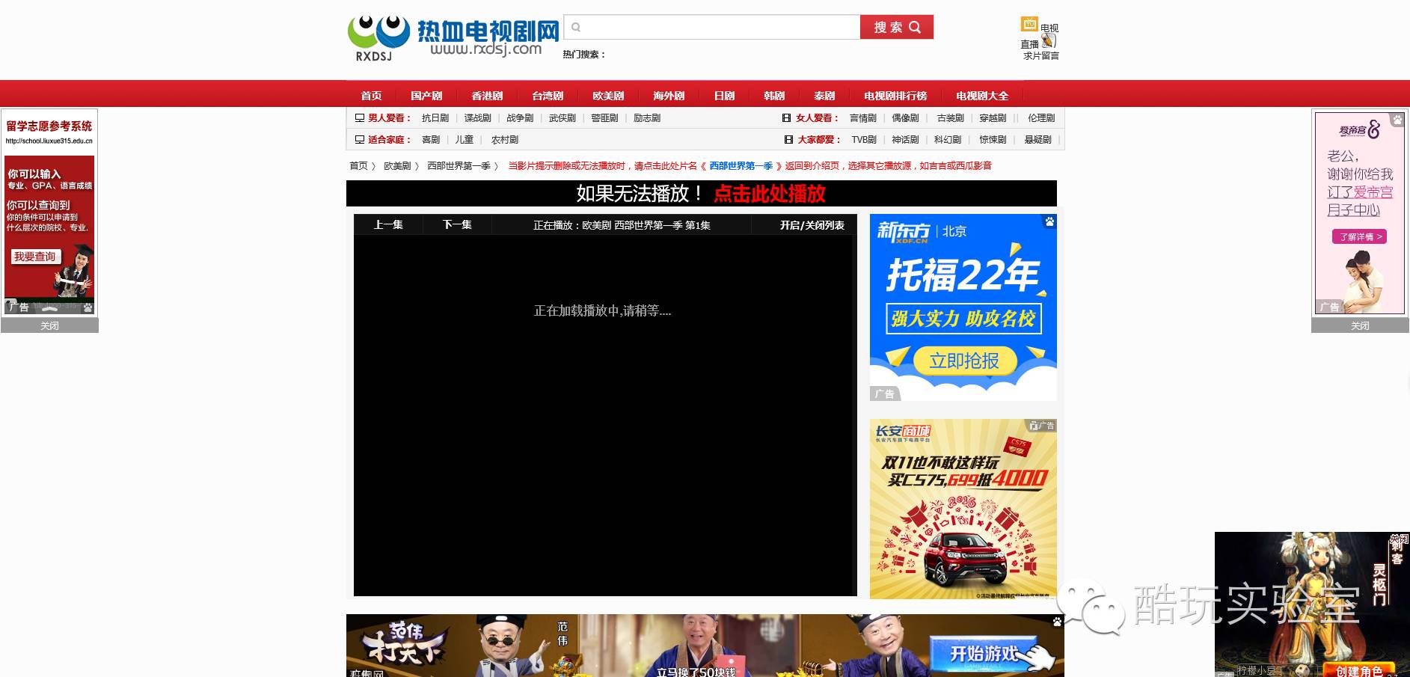This screenshot has width=1410, height=677.
Task: Click the 搜索 search button
Action: [895, 27]
